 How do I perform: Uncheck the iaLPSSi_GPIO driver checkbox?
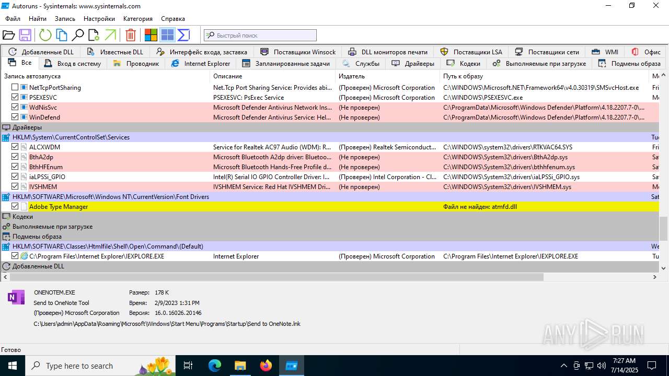[15, 177]
